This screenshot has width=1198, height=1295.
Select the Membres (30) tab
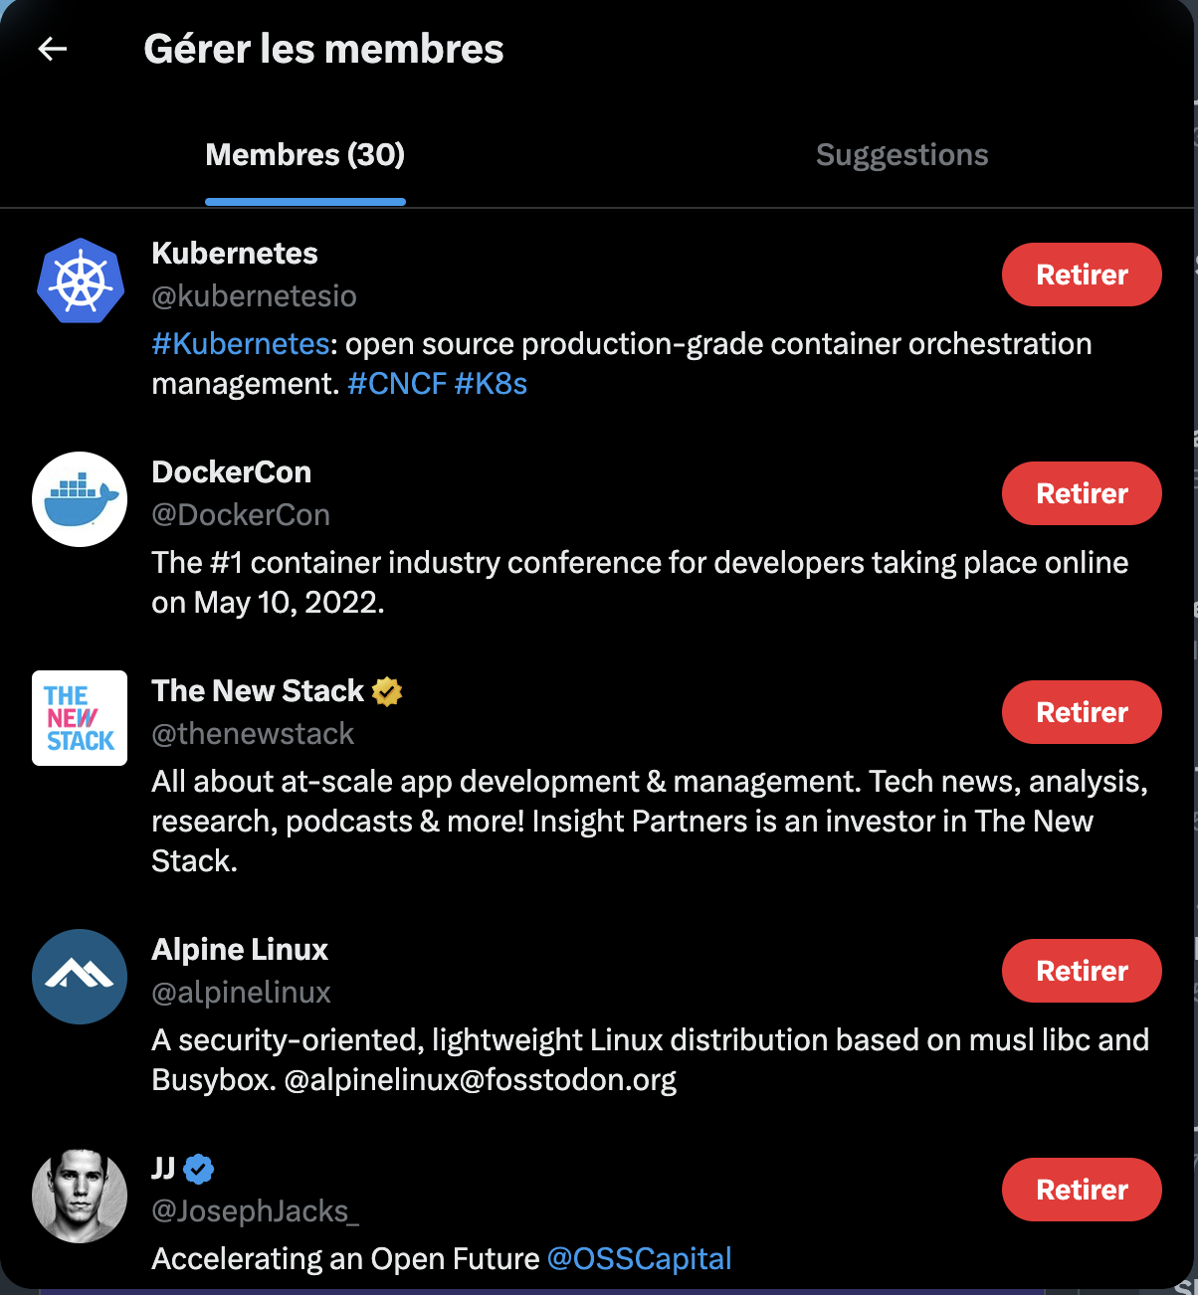pos(304,155)
